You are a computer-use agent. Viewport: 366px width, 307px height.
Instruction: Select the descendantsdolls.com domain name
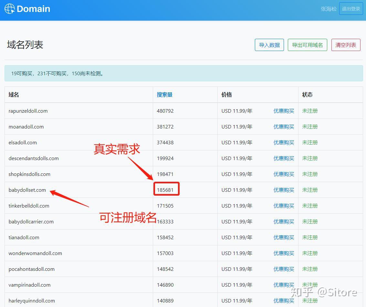(x=34, y=159)
